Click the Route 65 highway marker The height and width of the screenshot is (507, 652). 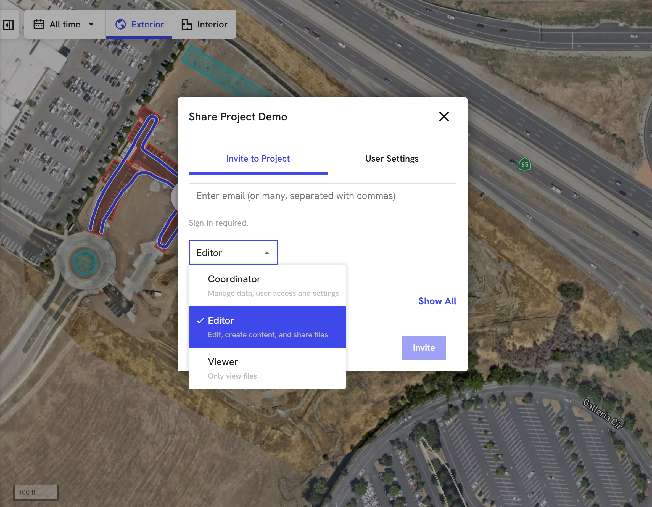pyautogui.click(x=525, y=164)
